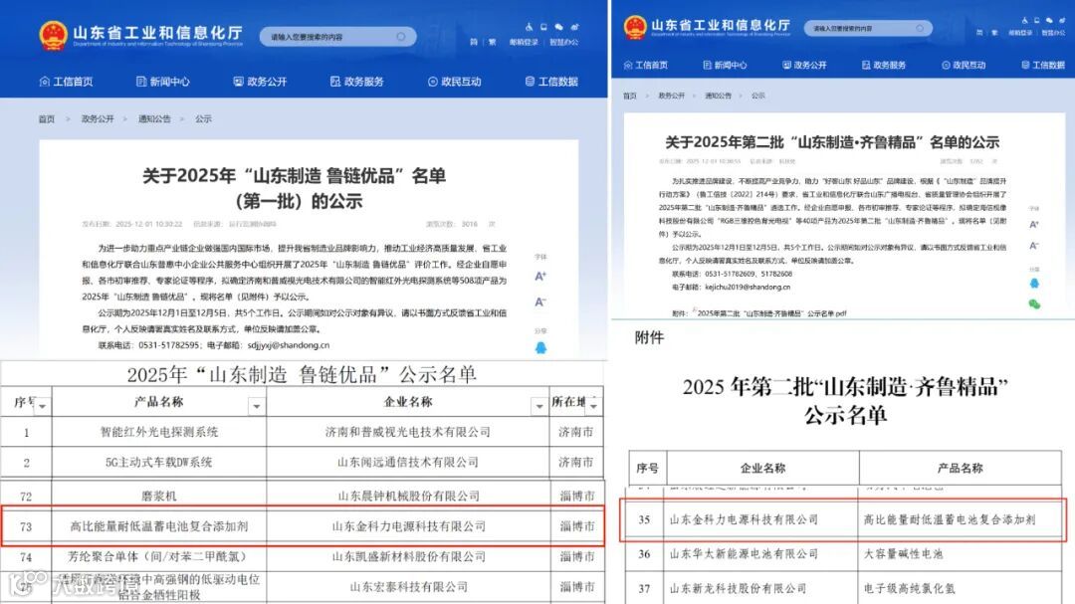Image resolution: width=1075 pixels, height=604 pixels.
Task: Open 政务服务 in right page navigation
Action: (x=884, y=65)
